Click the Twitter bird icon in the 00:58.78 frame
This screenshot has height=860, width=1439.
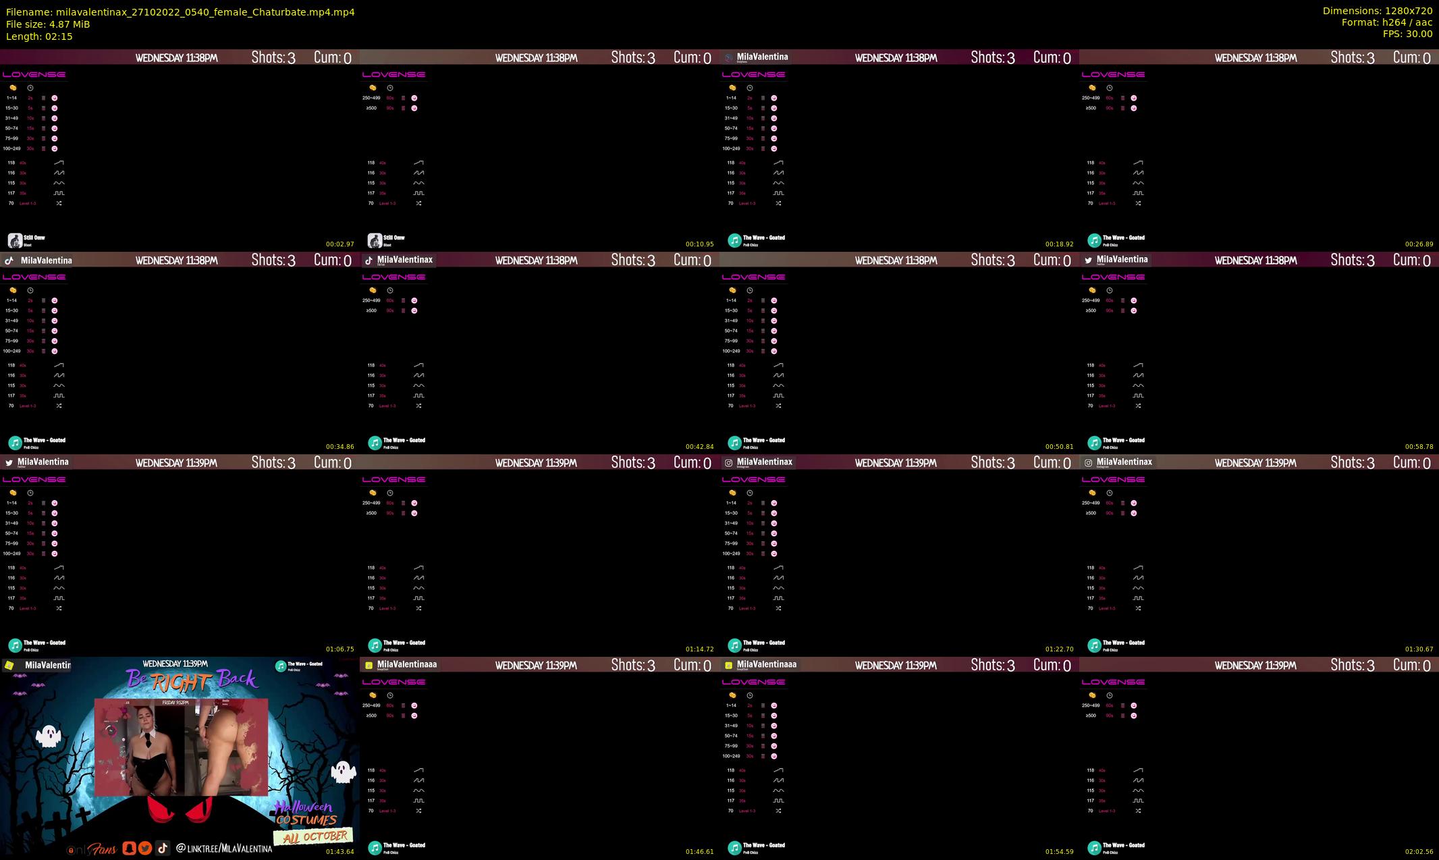(1088, 260)
